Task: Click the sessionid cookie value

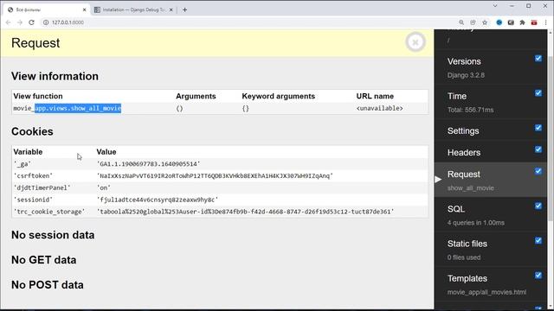Action: (x=158, y=200)
